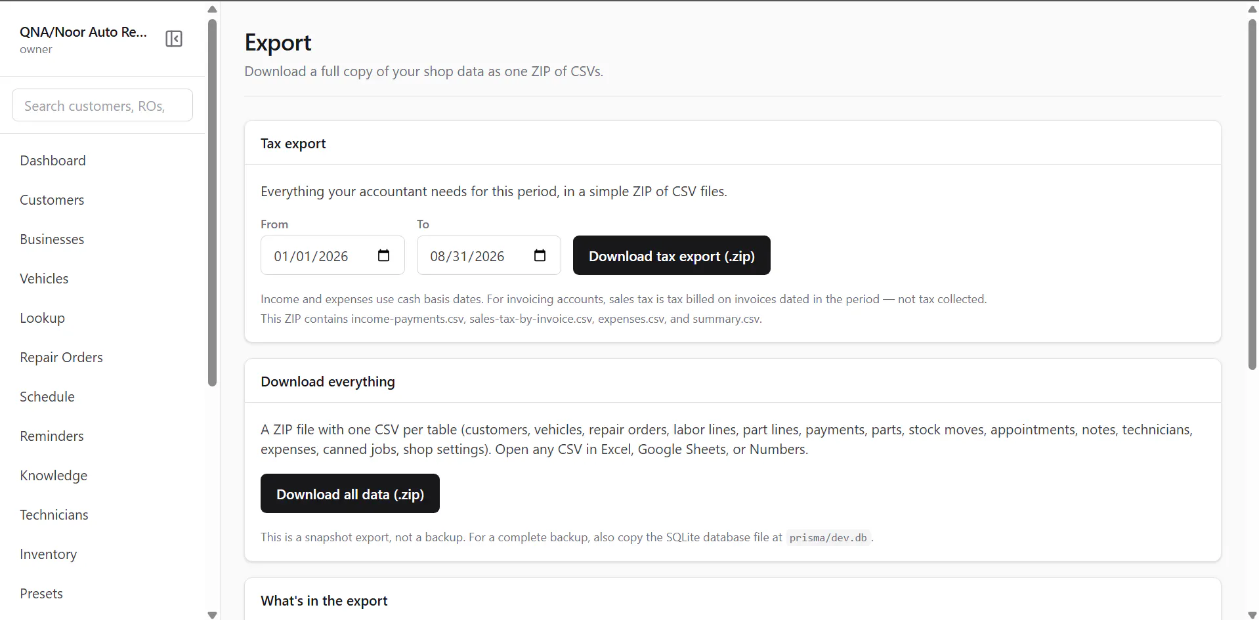1259x620 pixels.
Task: Go to Presets
Action: (41, 594)
